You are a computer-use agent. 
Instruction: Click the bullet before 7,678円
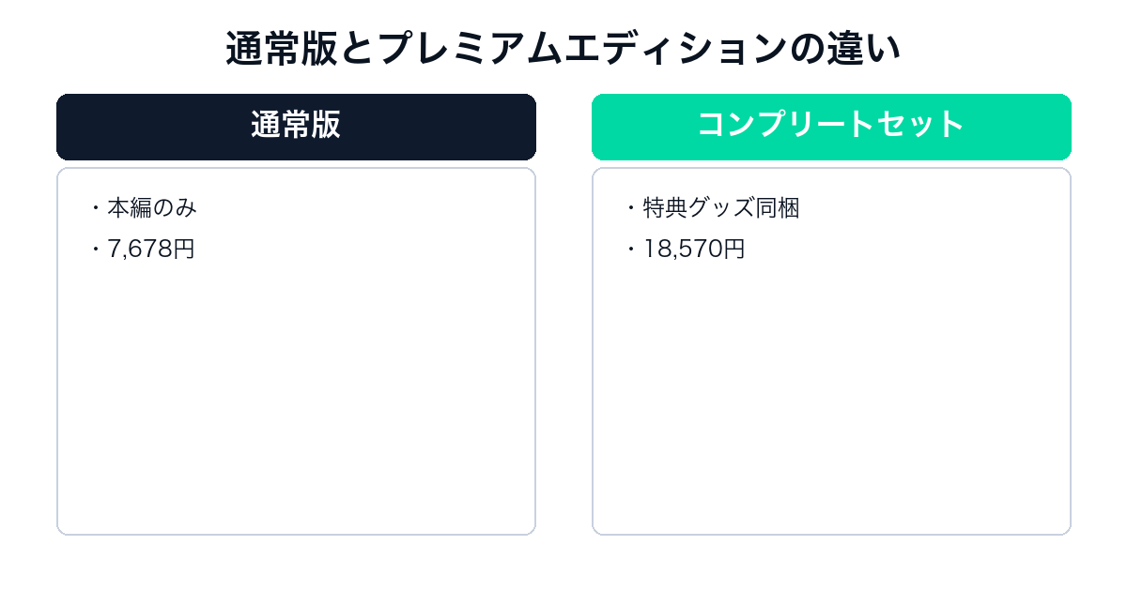(96, 250)
